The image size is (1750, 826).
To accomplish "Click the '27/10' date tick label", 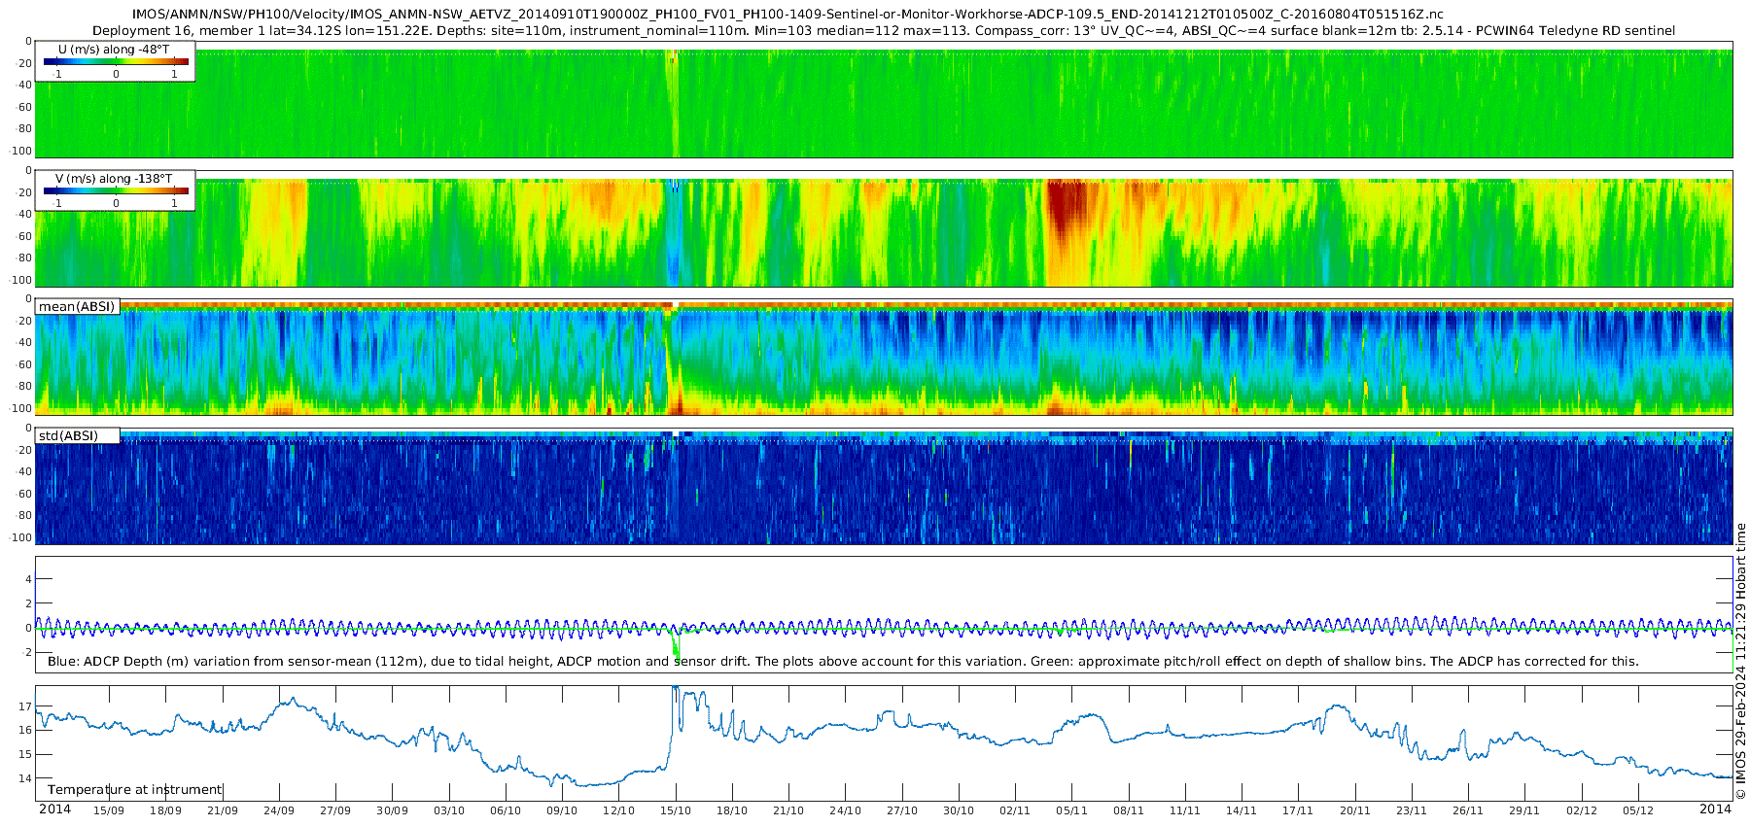I will click(x=902, y=810).
